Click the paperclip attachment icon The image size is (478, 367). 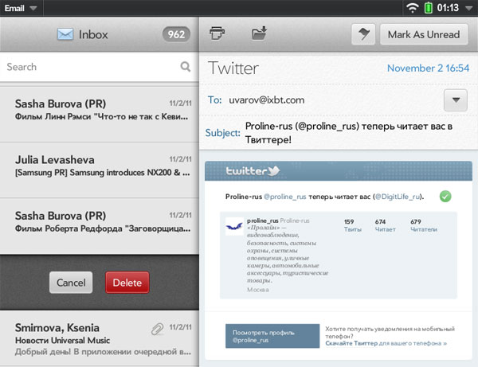157,329
